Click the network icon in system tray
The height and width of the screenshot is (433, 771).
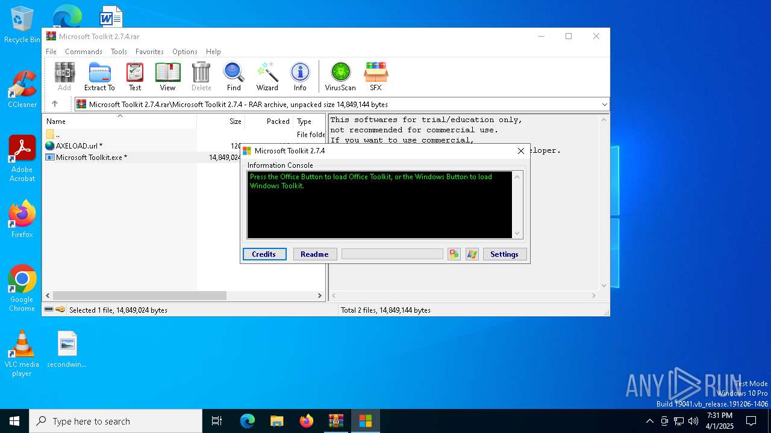tap(679, 421)
